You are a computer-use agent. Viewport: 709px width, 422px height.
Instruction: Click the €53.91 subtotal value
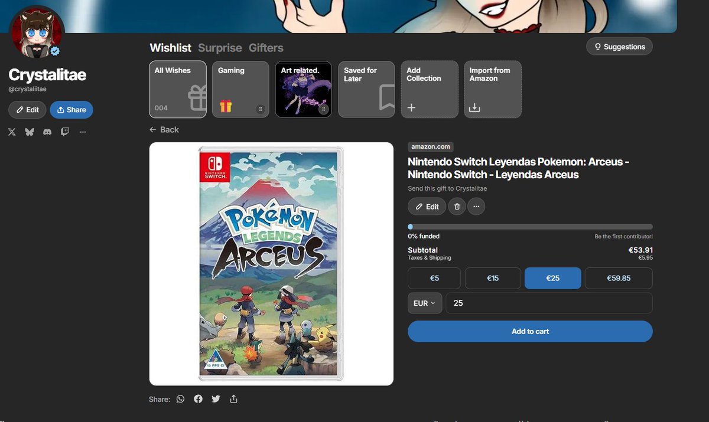tap(640, 250)
